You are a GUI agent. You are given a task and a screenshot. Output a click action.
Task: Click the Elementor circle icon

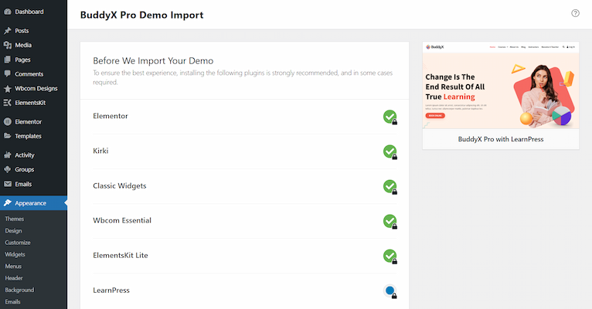pos(7,122)
